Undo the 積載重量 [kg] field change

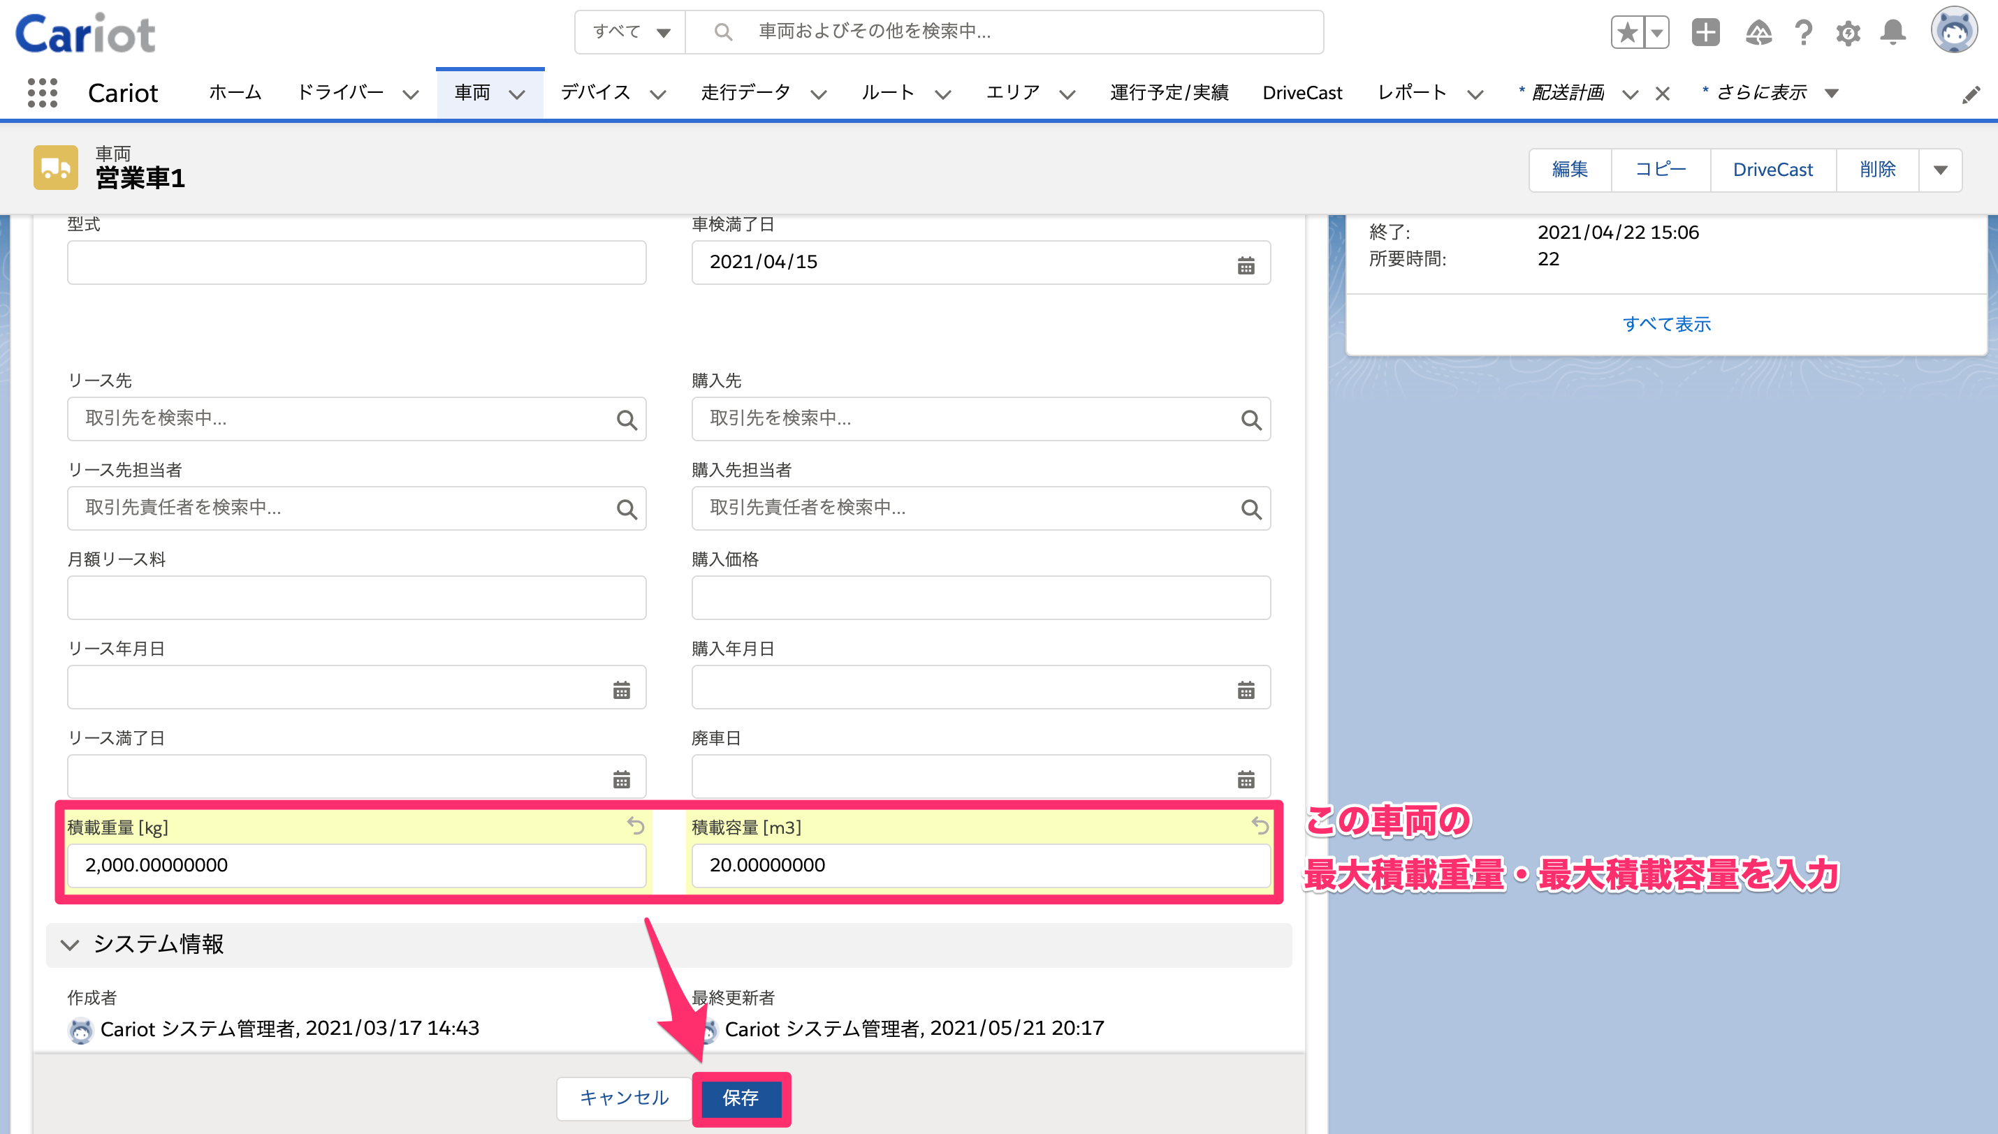tap(636, 825)
